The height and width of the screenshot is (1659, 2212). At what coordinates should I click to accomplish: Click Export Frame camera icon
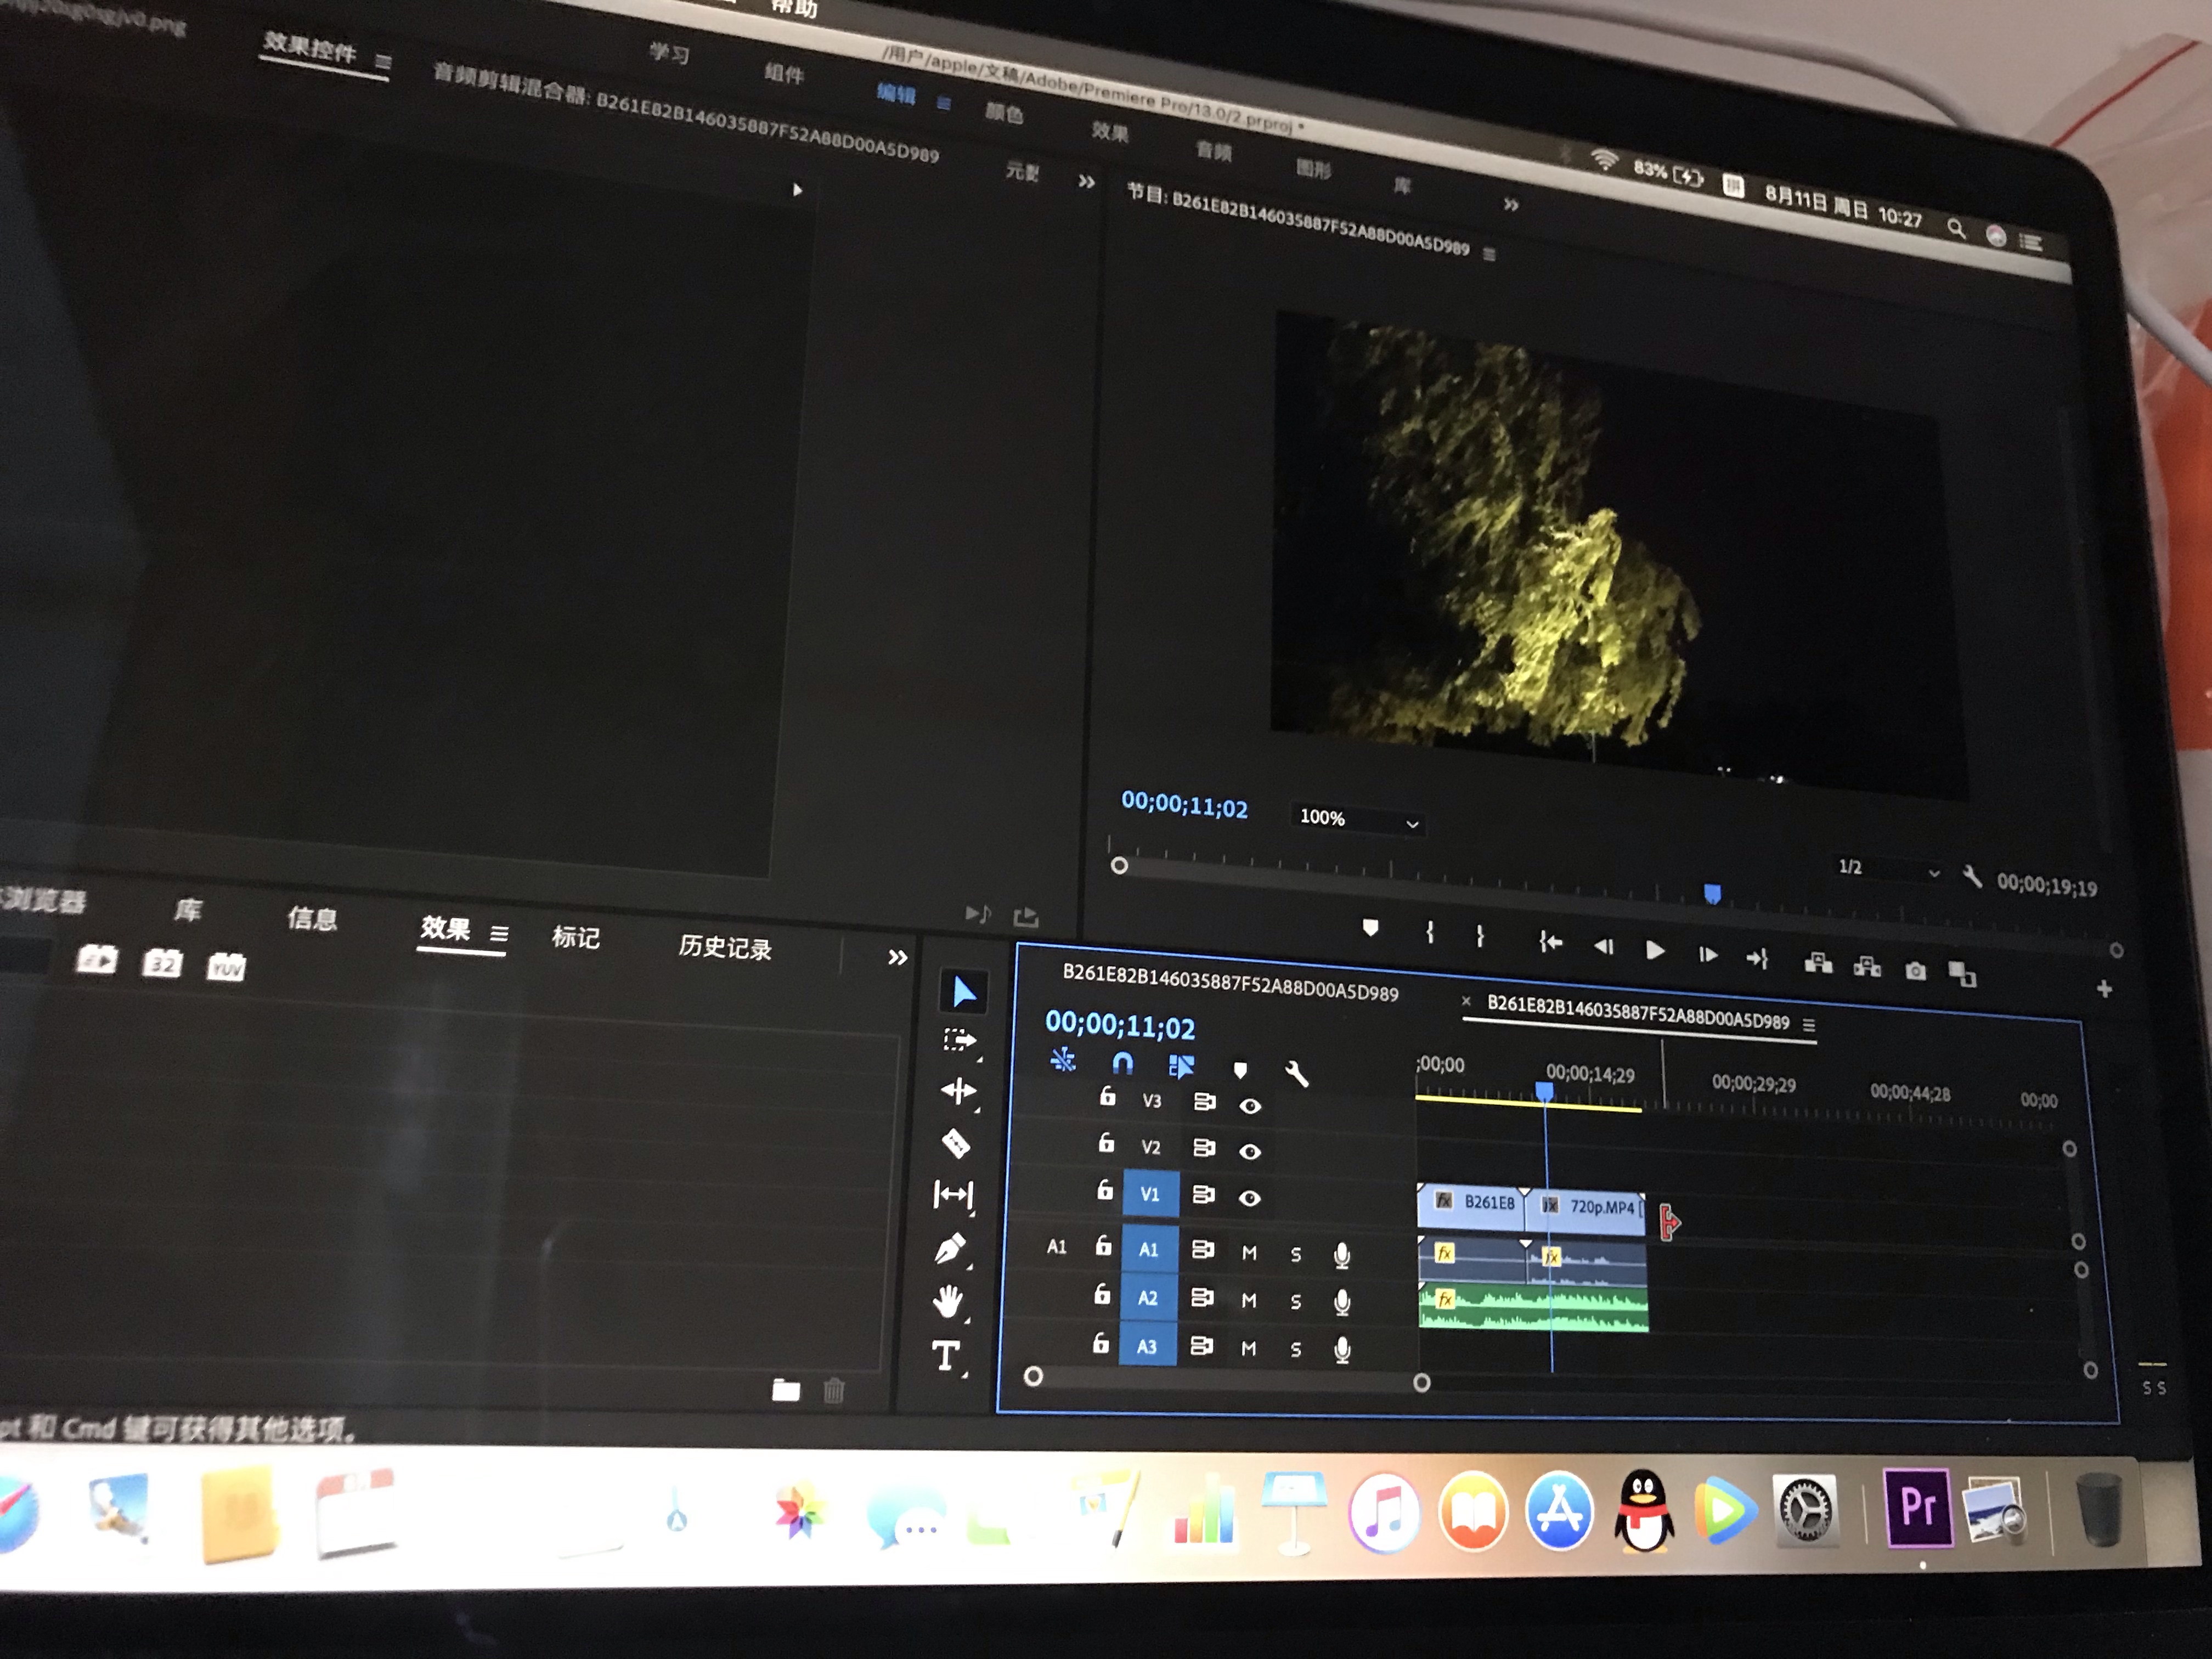coord(1915,971)
